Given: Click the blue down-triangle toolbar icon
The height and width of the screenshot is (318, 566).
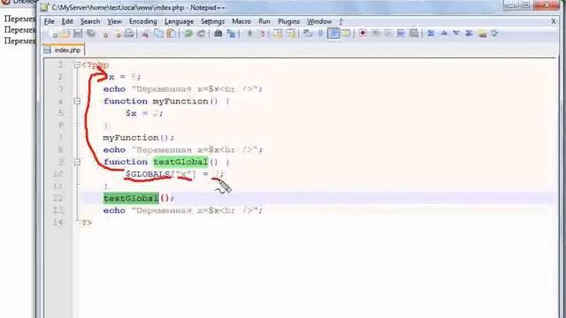Looking at the screenshot, I should [456, 34].
